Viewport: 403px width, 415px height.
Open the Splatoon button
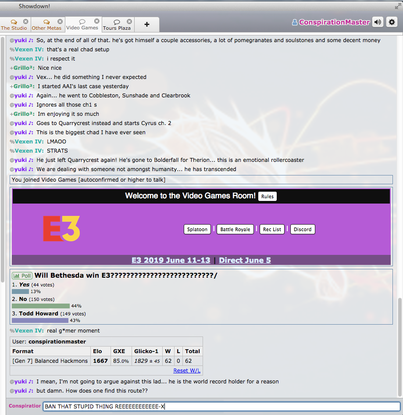(197, 229)
